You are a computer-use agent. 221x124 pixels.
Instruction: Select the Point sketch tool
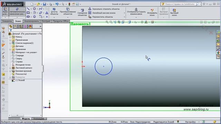[x=47, y=17]
